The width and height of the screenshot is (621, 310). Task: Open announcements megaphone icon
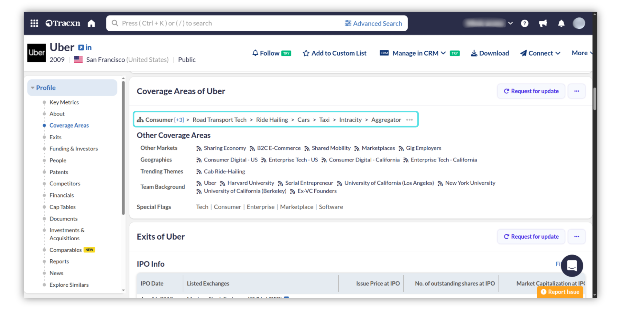[543, 23]
